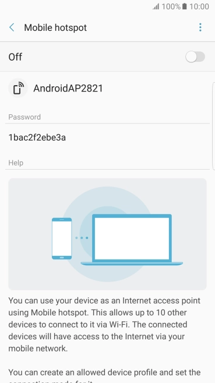
Task: Go back using the back arrow
Action: pos(12,27)
